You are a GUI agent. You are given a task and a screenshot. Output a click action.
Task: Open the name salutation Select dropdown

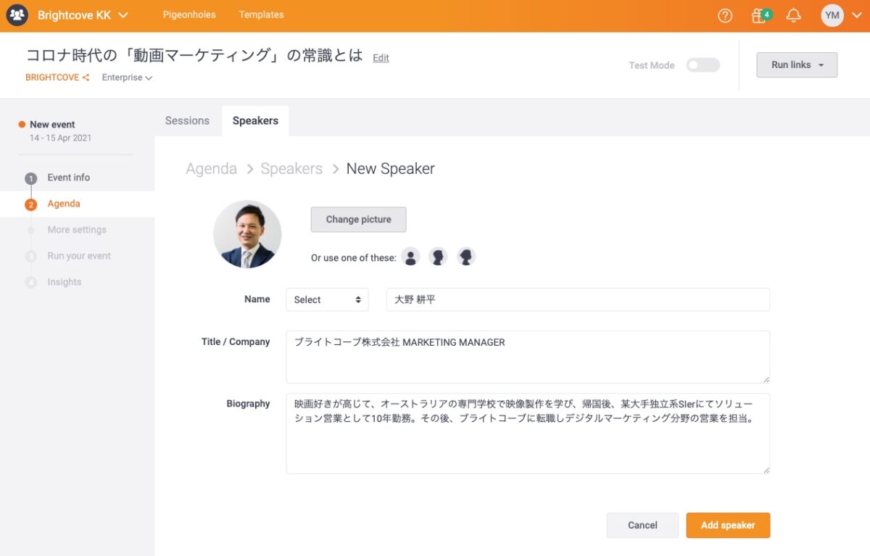[x=327, y=299]
